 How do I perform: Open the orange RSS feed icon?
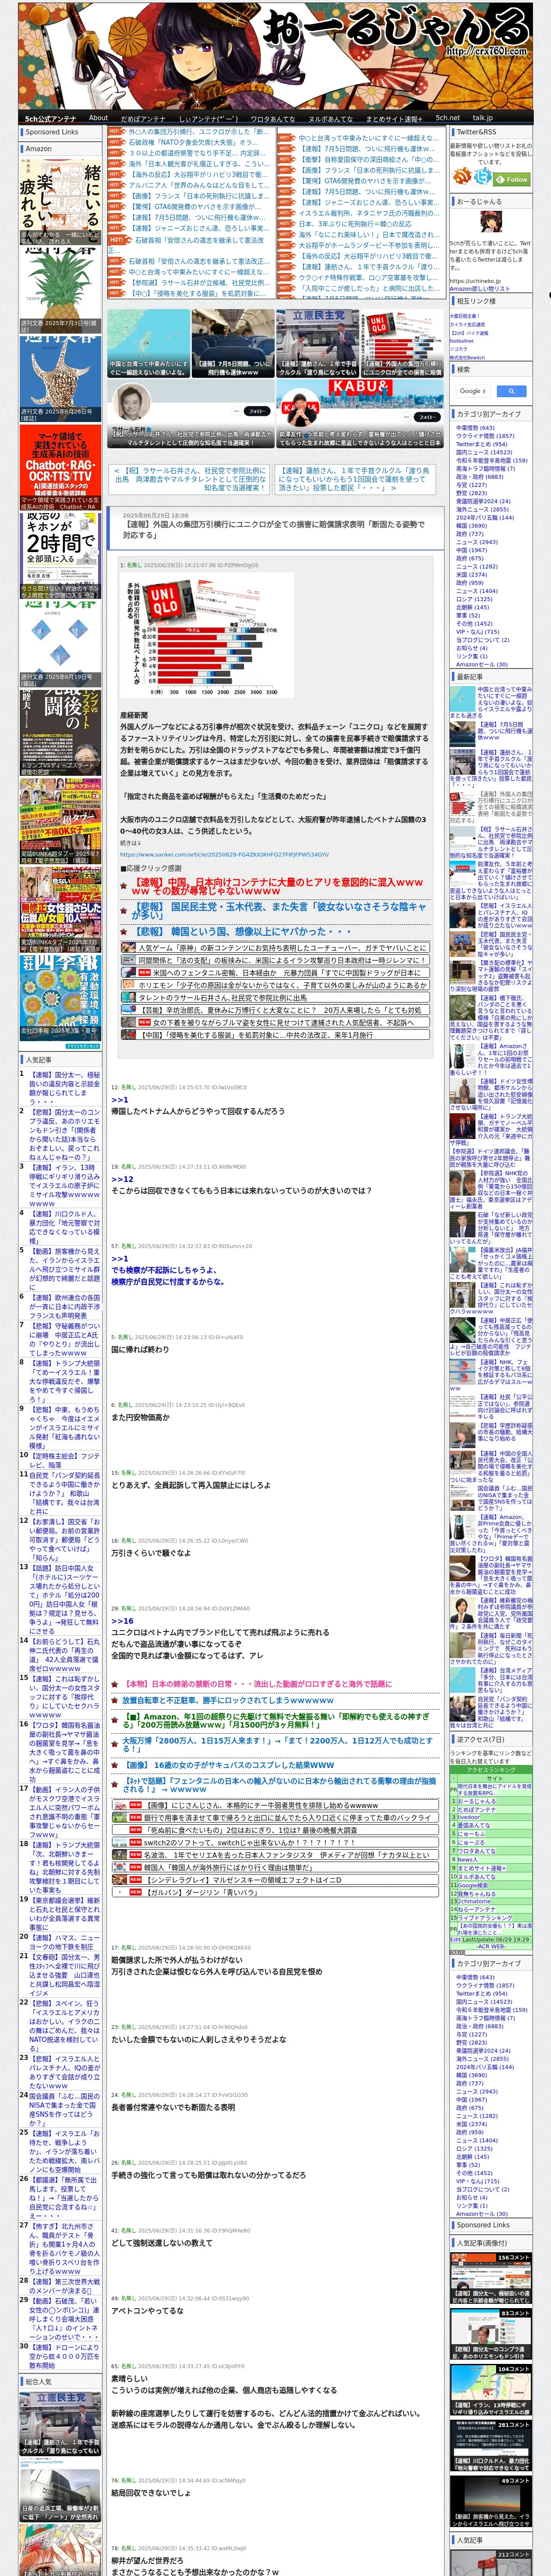click(463, 177)
